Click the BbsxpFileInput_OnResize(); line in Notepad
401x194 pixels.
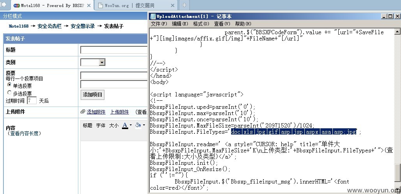tap(190, 169)
